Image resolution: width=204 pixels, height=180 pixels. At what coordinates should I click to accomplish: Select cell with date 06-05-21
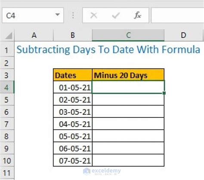point(73,148)
